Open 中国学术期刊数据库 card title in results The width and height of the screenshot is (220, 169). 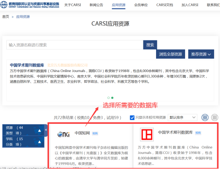[175, 132]
